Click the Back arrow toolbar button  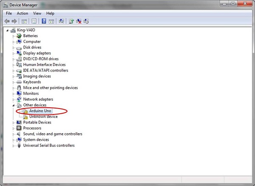point(7,21)
